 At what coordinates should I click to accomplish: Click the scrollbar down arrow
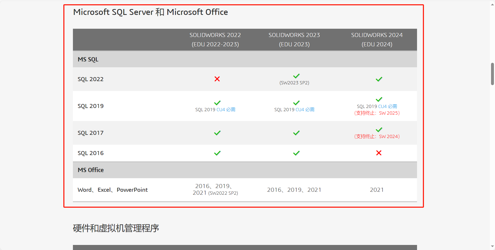tap(492, 246)
